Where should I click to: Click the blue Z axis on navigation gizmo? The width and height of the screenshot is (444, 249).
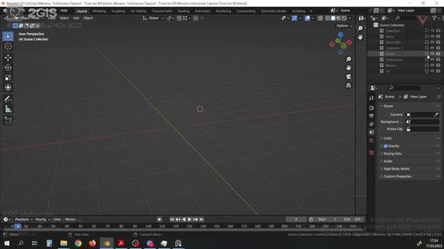point(341,35)
